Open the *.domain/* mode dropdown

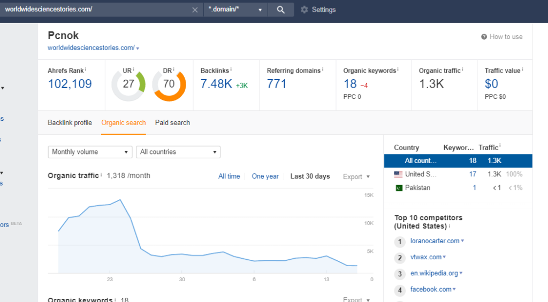coord(235,10)
